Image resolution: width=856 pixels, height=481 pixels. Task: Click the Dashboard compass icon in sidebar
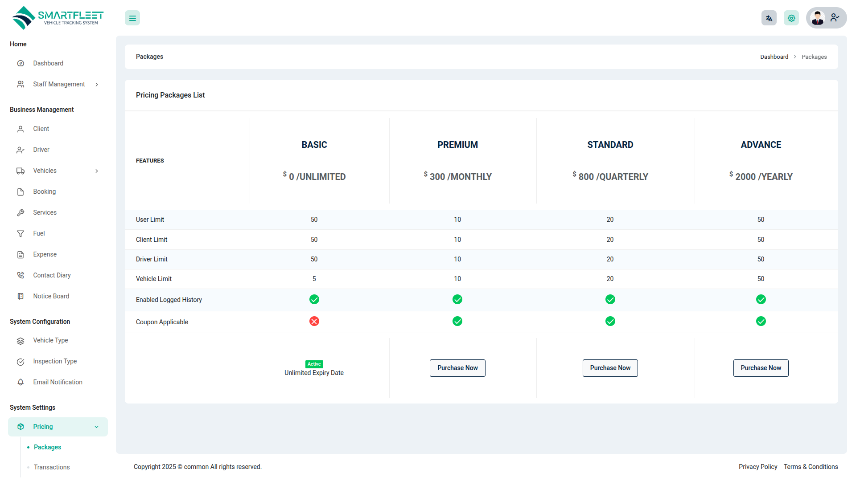click(x=21, y=63)
